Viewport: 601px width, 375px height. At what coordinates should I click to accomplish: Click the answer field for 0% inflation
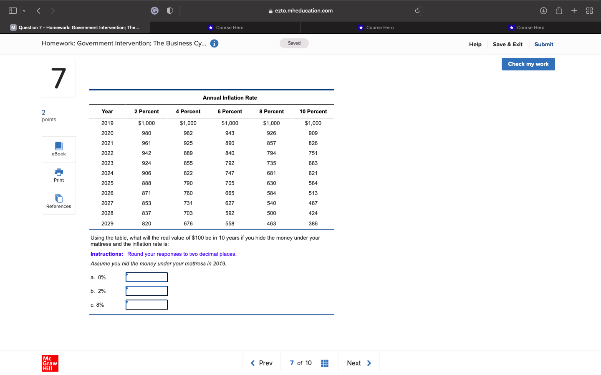(146, 277)
